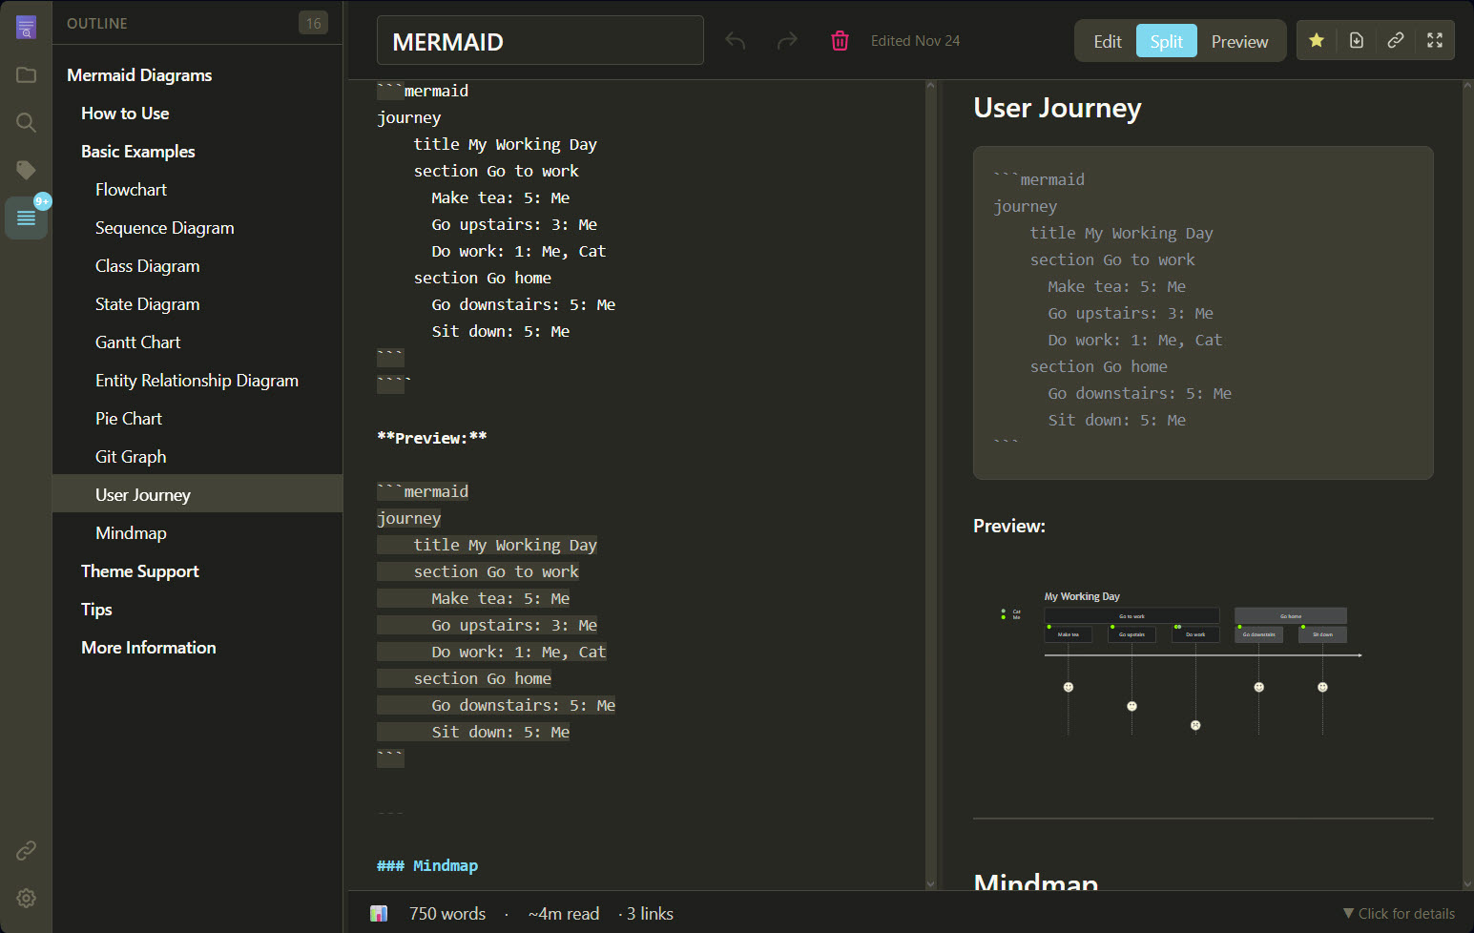
Task: Open the tags panel in the sidebar
Action: pyautogui.click(x=26, y=170)
